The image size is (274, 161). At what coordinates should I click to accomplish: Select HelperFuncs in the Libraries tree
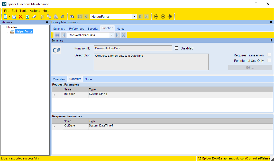[x=24, y=31]
